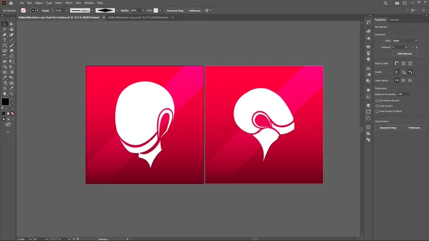429x241 pixels.
Task: Click the Edit Artboards button
Action: 404,53
